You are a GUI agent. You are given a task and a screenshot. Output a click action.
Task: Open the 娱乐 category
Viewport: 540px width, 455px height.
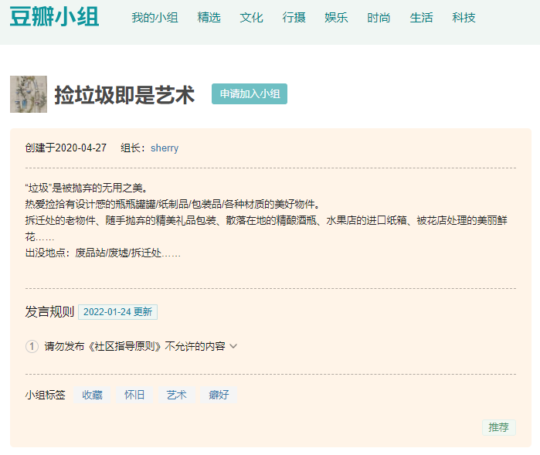click(336, 17)
